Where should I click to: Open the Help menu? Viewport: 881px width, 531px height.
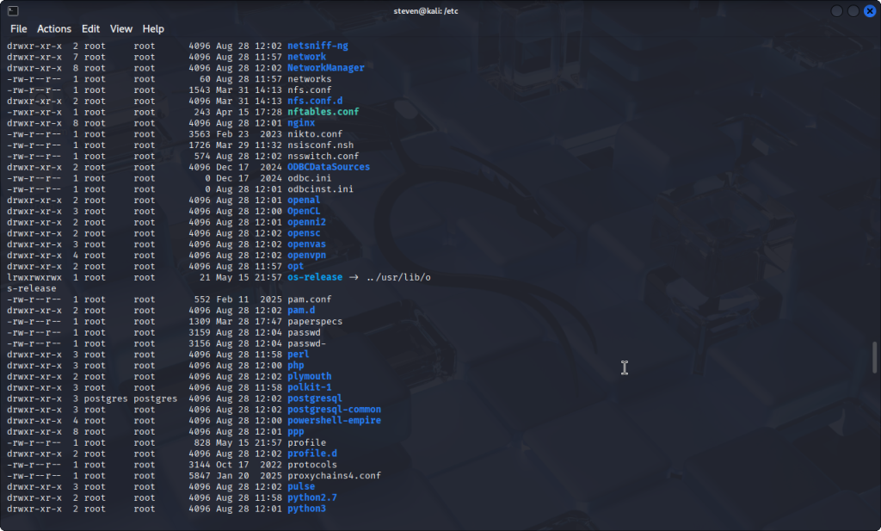pos(153,28)
